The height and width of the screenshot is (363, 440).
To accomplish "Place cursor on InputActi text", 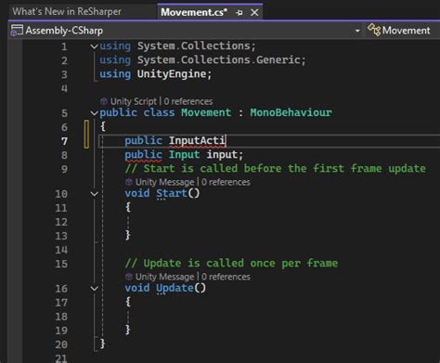I will click(197, 141).
